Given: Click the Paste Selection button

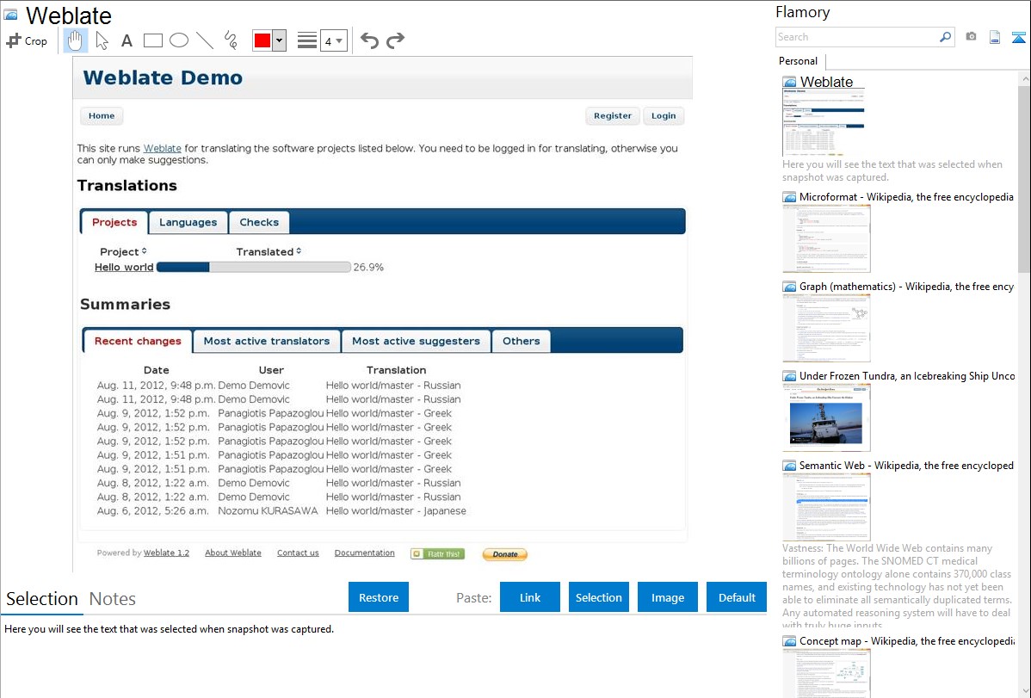Looking at the screenshot, I should 599,597.
